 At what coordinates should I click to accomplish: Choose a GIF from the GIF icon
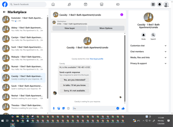69,108
